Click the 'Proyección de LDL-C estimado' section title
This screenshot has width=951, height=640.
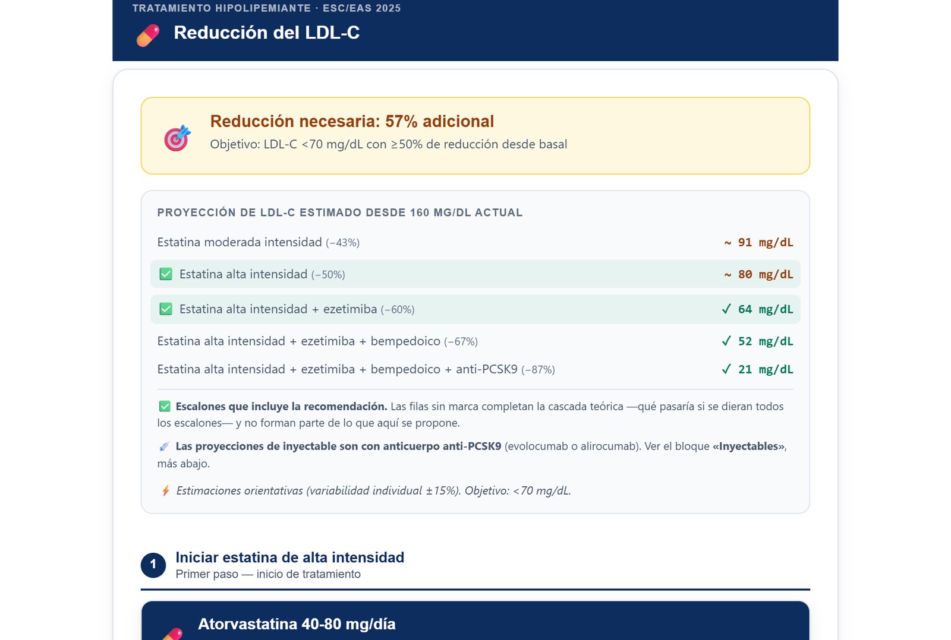(340, 213)
